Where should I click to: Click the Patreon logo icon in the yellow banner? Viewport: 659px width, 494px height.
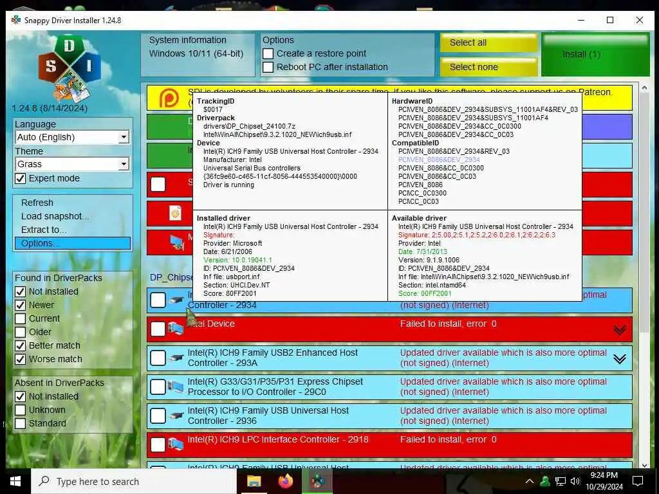click(x=169, y=98)
